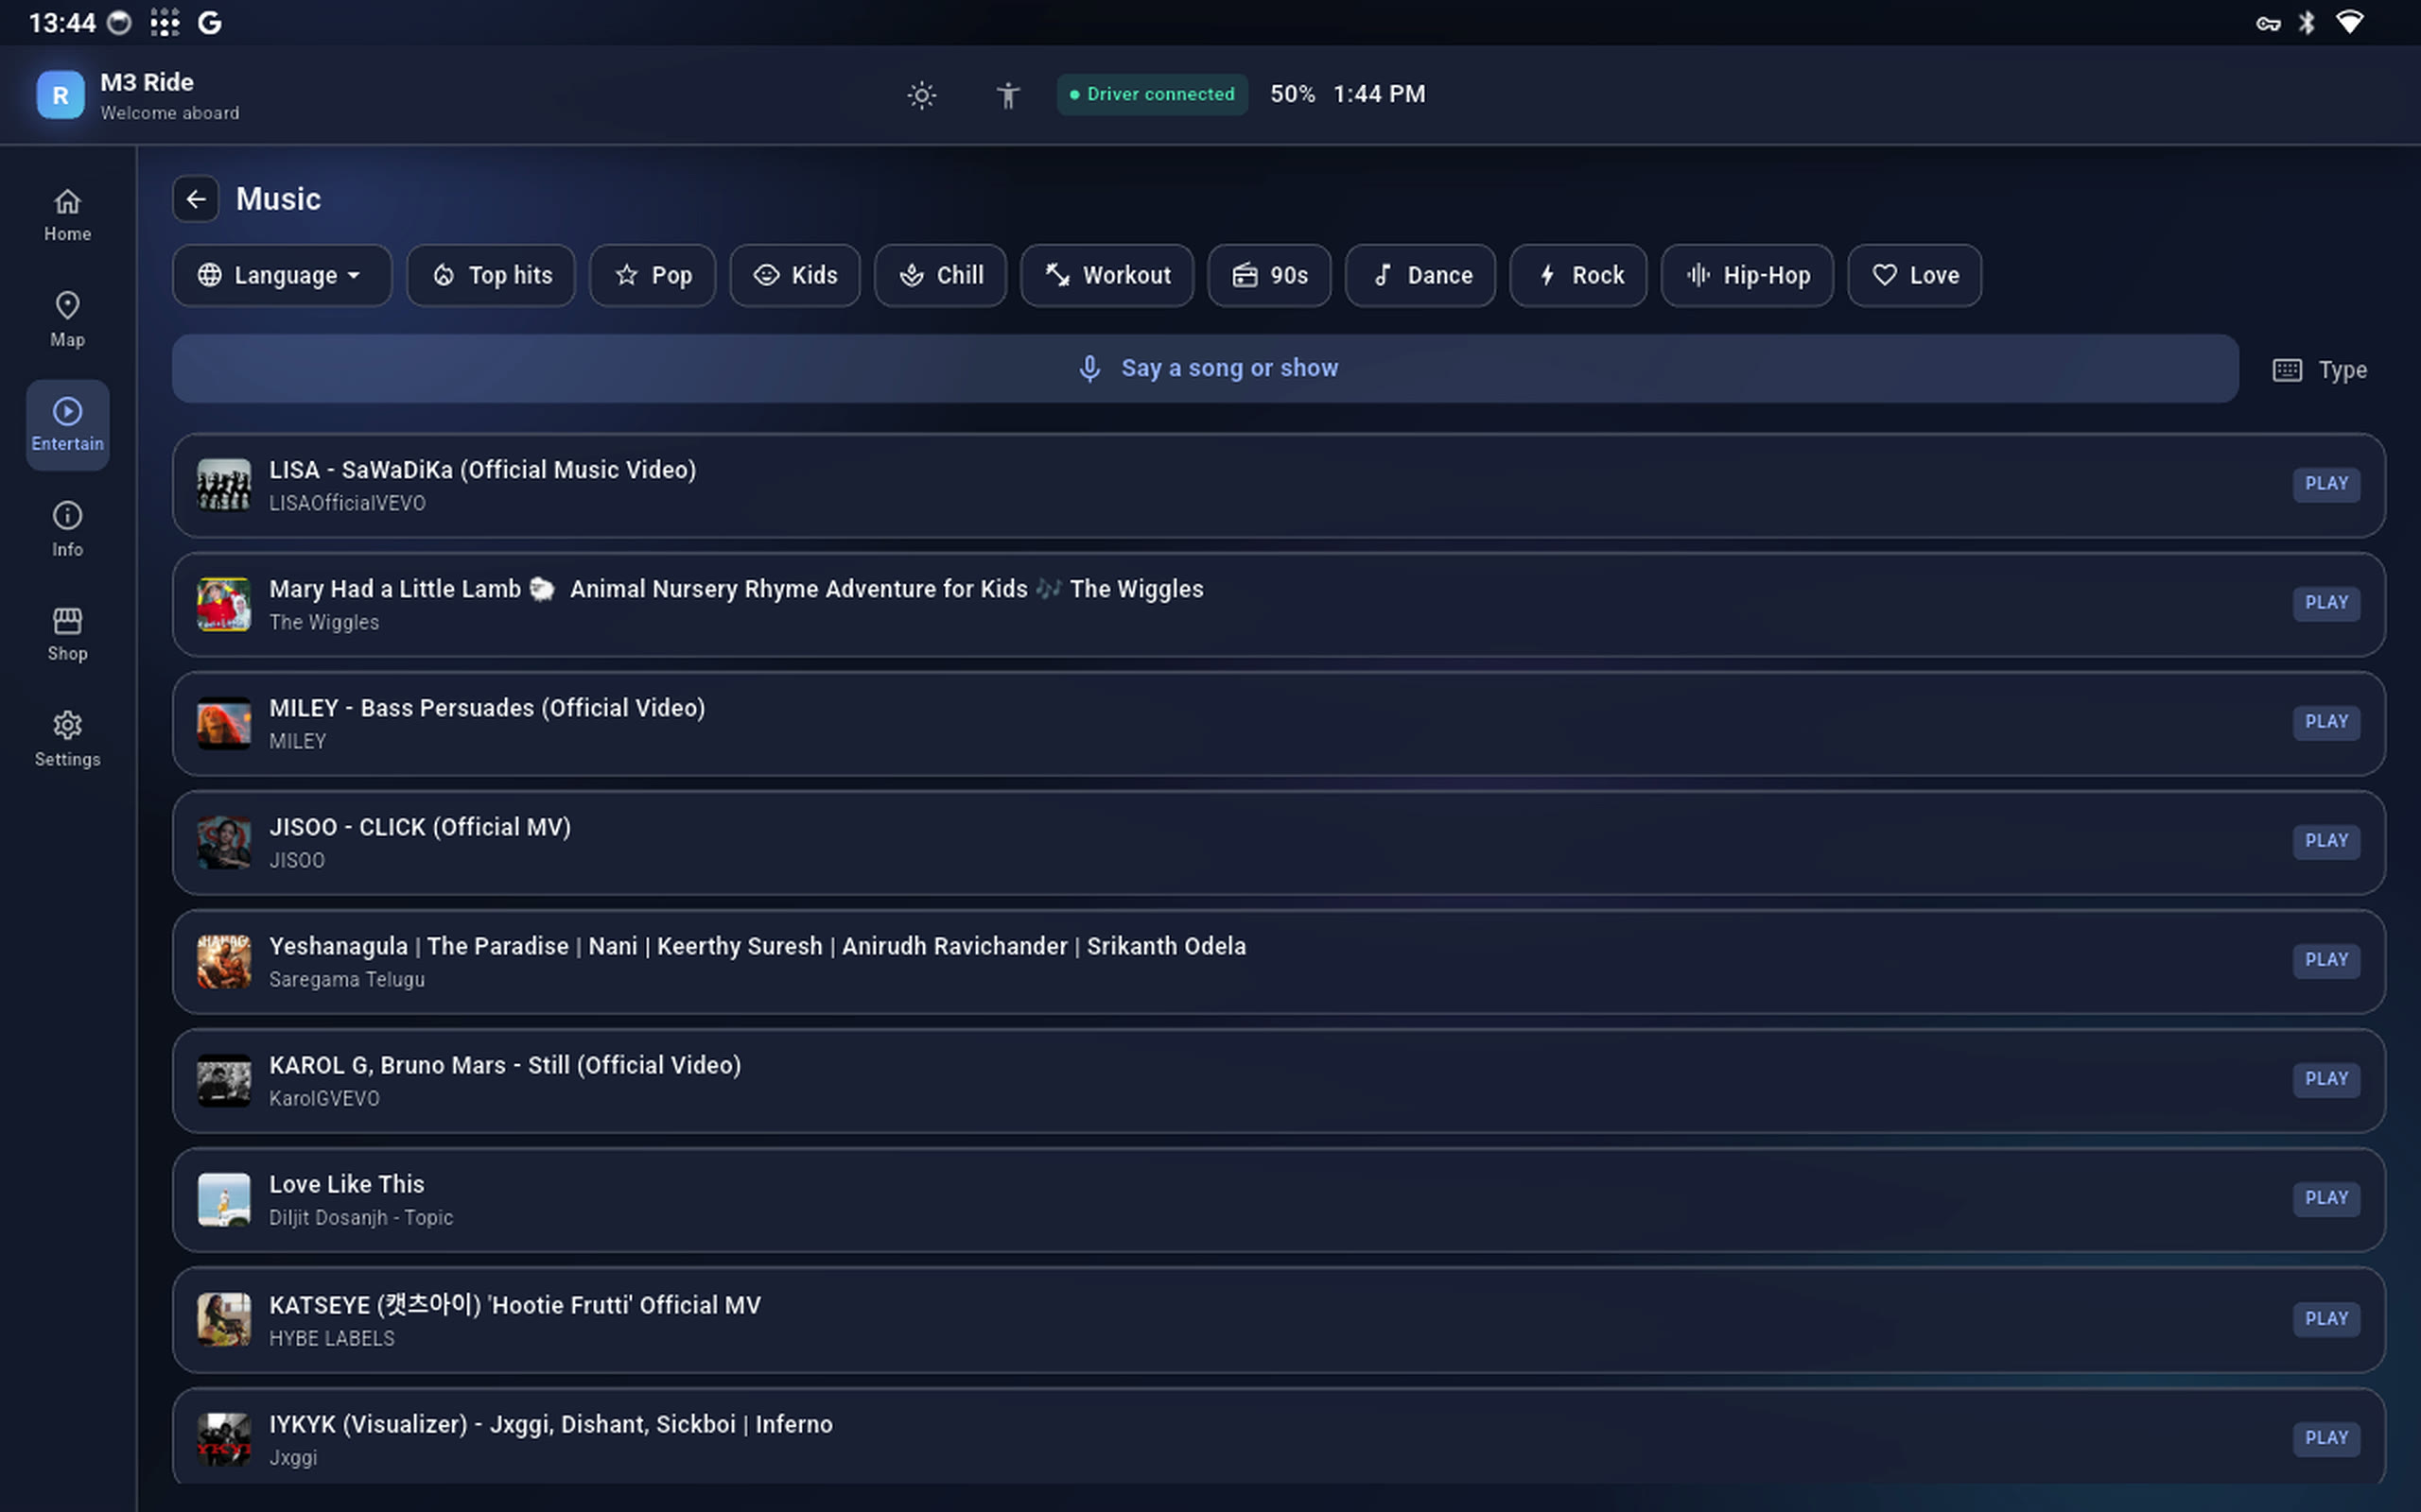Viewport: 2421px width, 1512px height.
Task: Select the Entertain sidebar item
Action: (x=67, y=425)
